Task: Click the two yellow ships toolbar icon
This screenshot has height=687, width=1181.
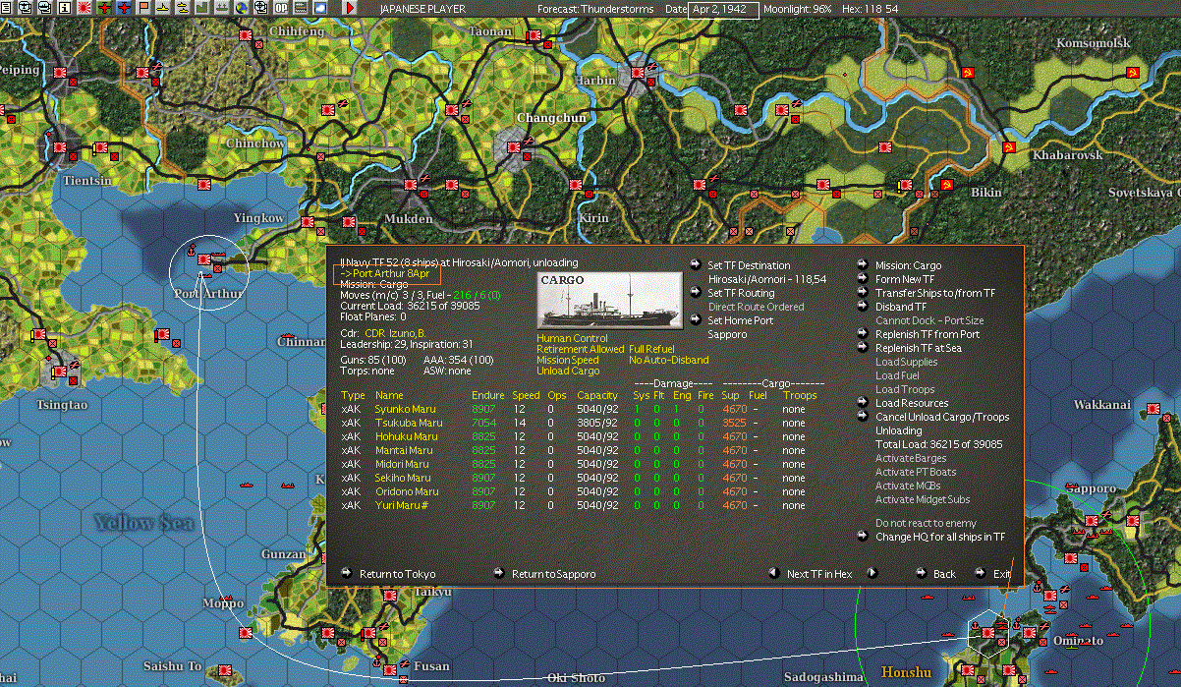Action: (x=183, y=8)
